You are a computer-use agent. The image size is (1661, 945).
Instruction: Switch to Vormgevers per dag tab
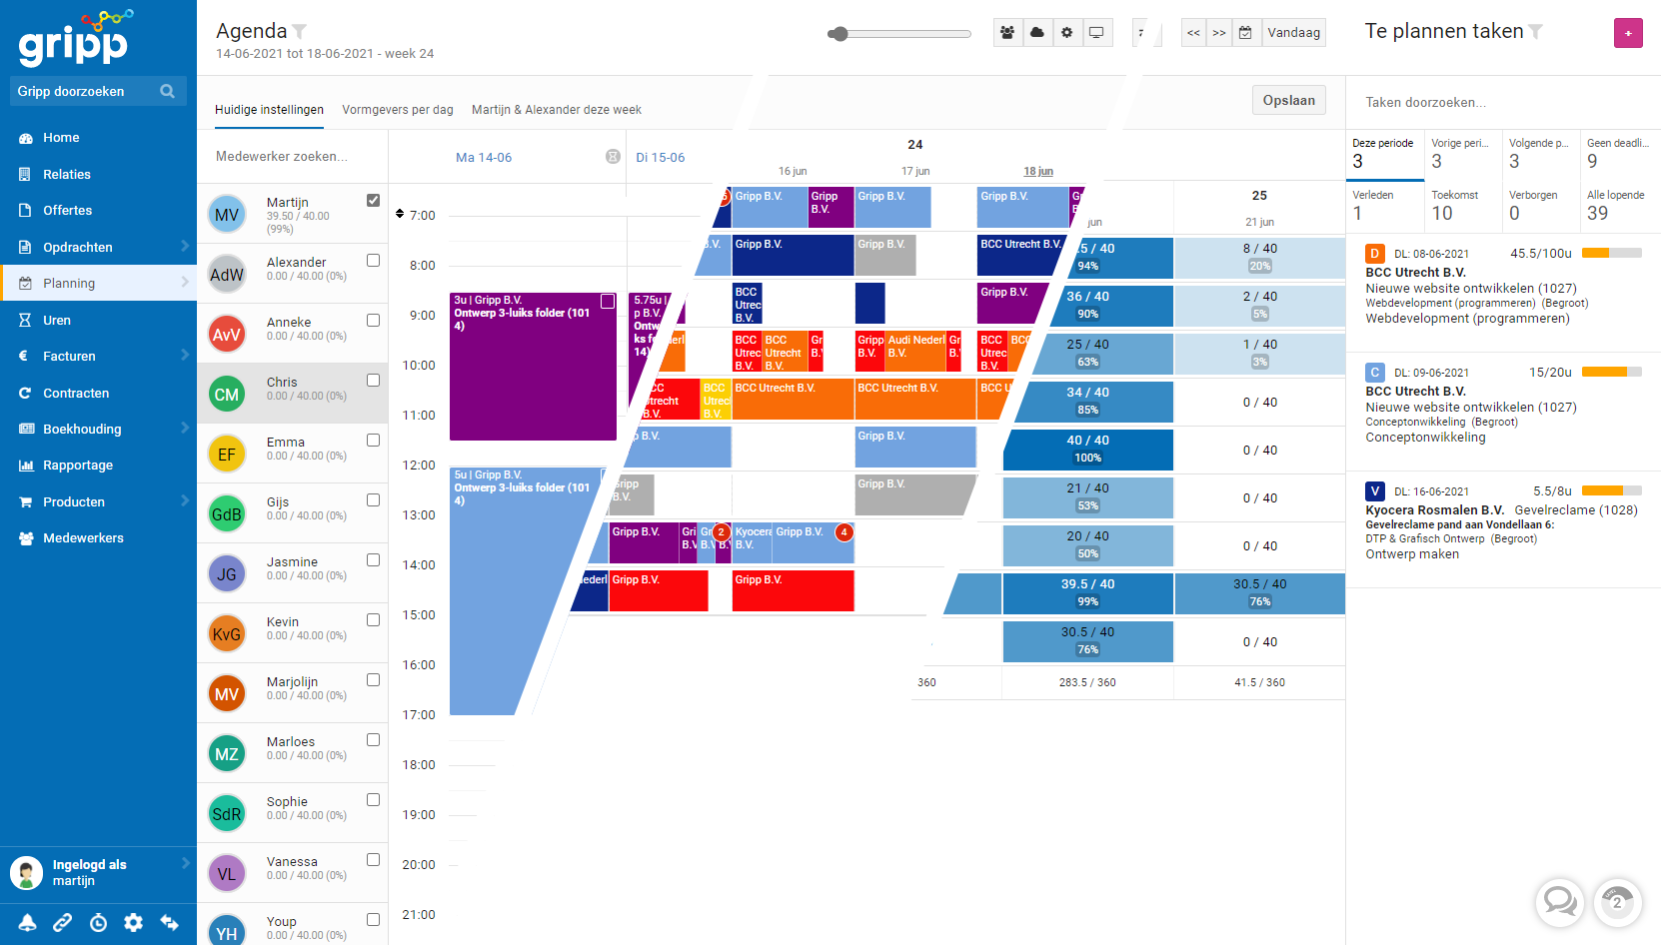[x=398, y=110]
